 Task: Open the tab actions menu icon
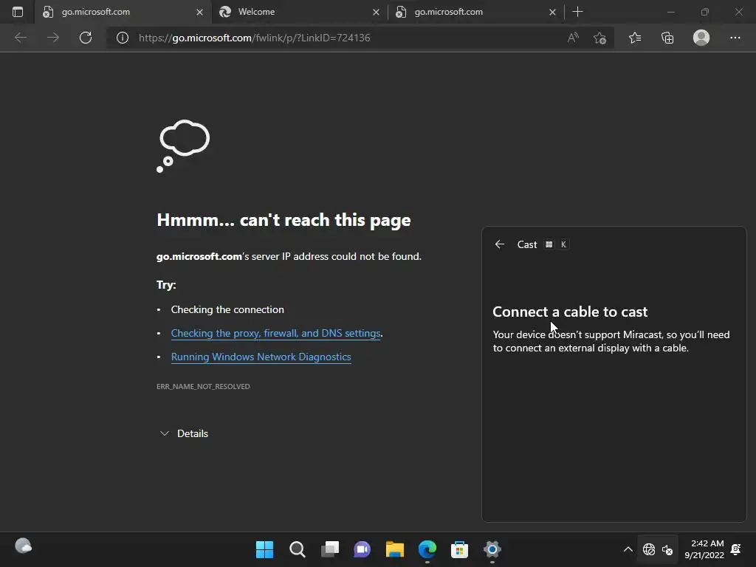point(18,12)
